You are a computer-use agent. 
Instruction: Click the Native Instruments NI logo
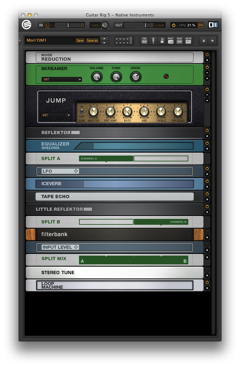[x=213, y=25]
